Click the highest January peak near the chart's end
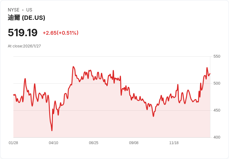 tap(207, 68)
